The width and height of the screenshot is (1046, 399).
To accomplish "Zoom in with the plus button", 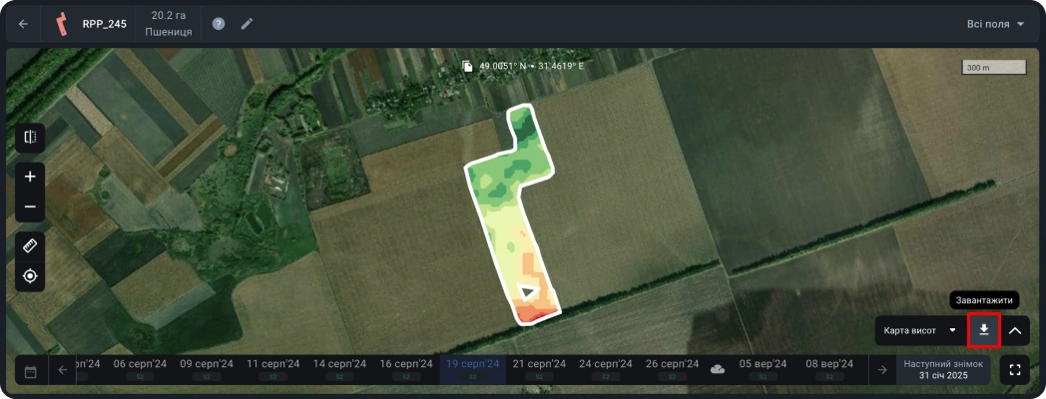I will click(30, 177).
